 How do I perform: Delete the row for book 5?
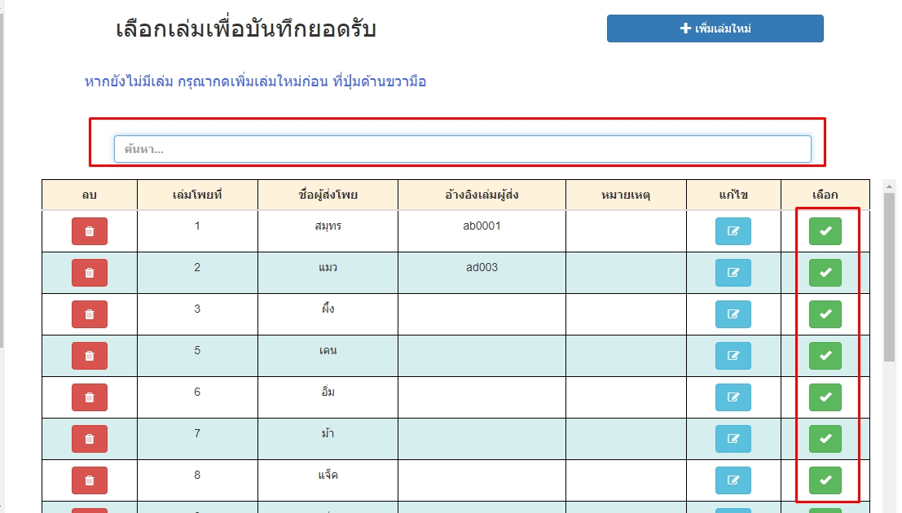90,356
